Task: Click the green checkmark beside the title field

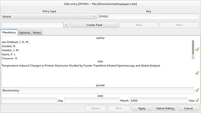Action: point(197,73)
